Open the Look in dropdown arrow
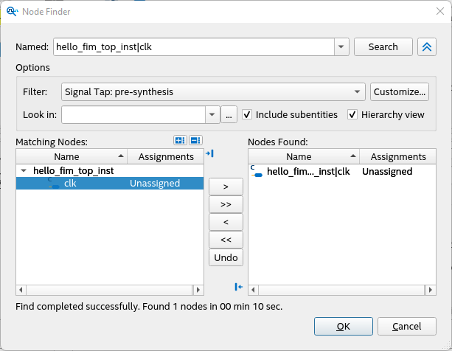The height and width of the screenshot is (351, 452). coord(212,114)
